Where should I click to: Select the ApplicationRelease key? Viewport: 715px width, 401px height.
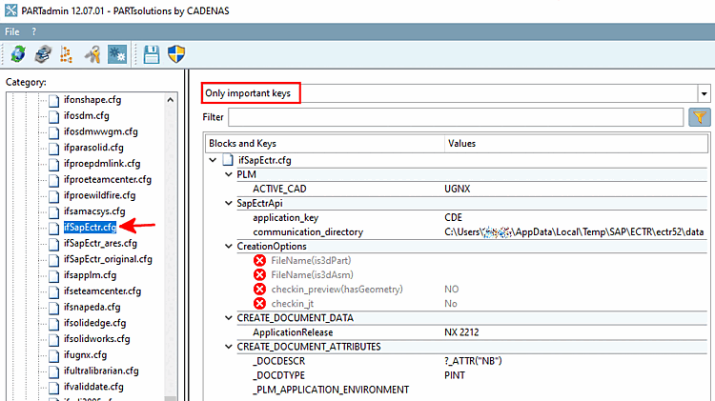point(293,332)
